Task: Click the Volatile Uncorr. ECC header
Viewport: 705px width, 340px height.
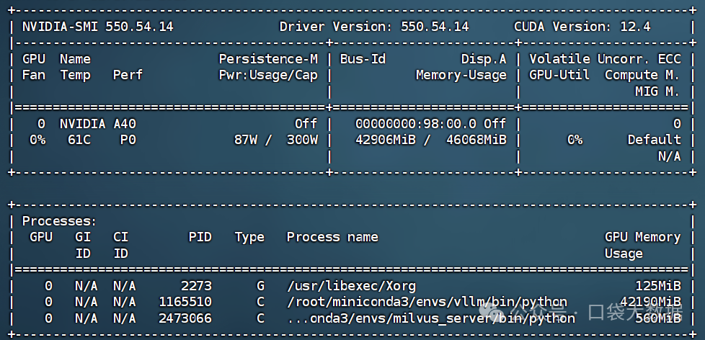Action: coord(605,59)
